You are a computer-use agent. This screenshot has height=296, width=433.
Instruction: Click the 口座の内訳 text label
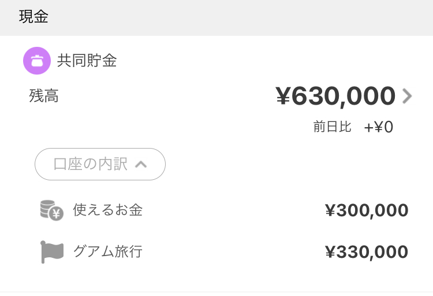[x=90, y=164]
